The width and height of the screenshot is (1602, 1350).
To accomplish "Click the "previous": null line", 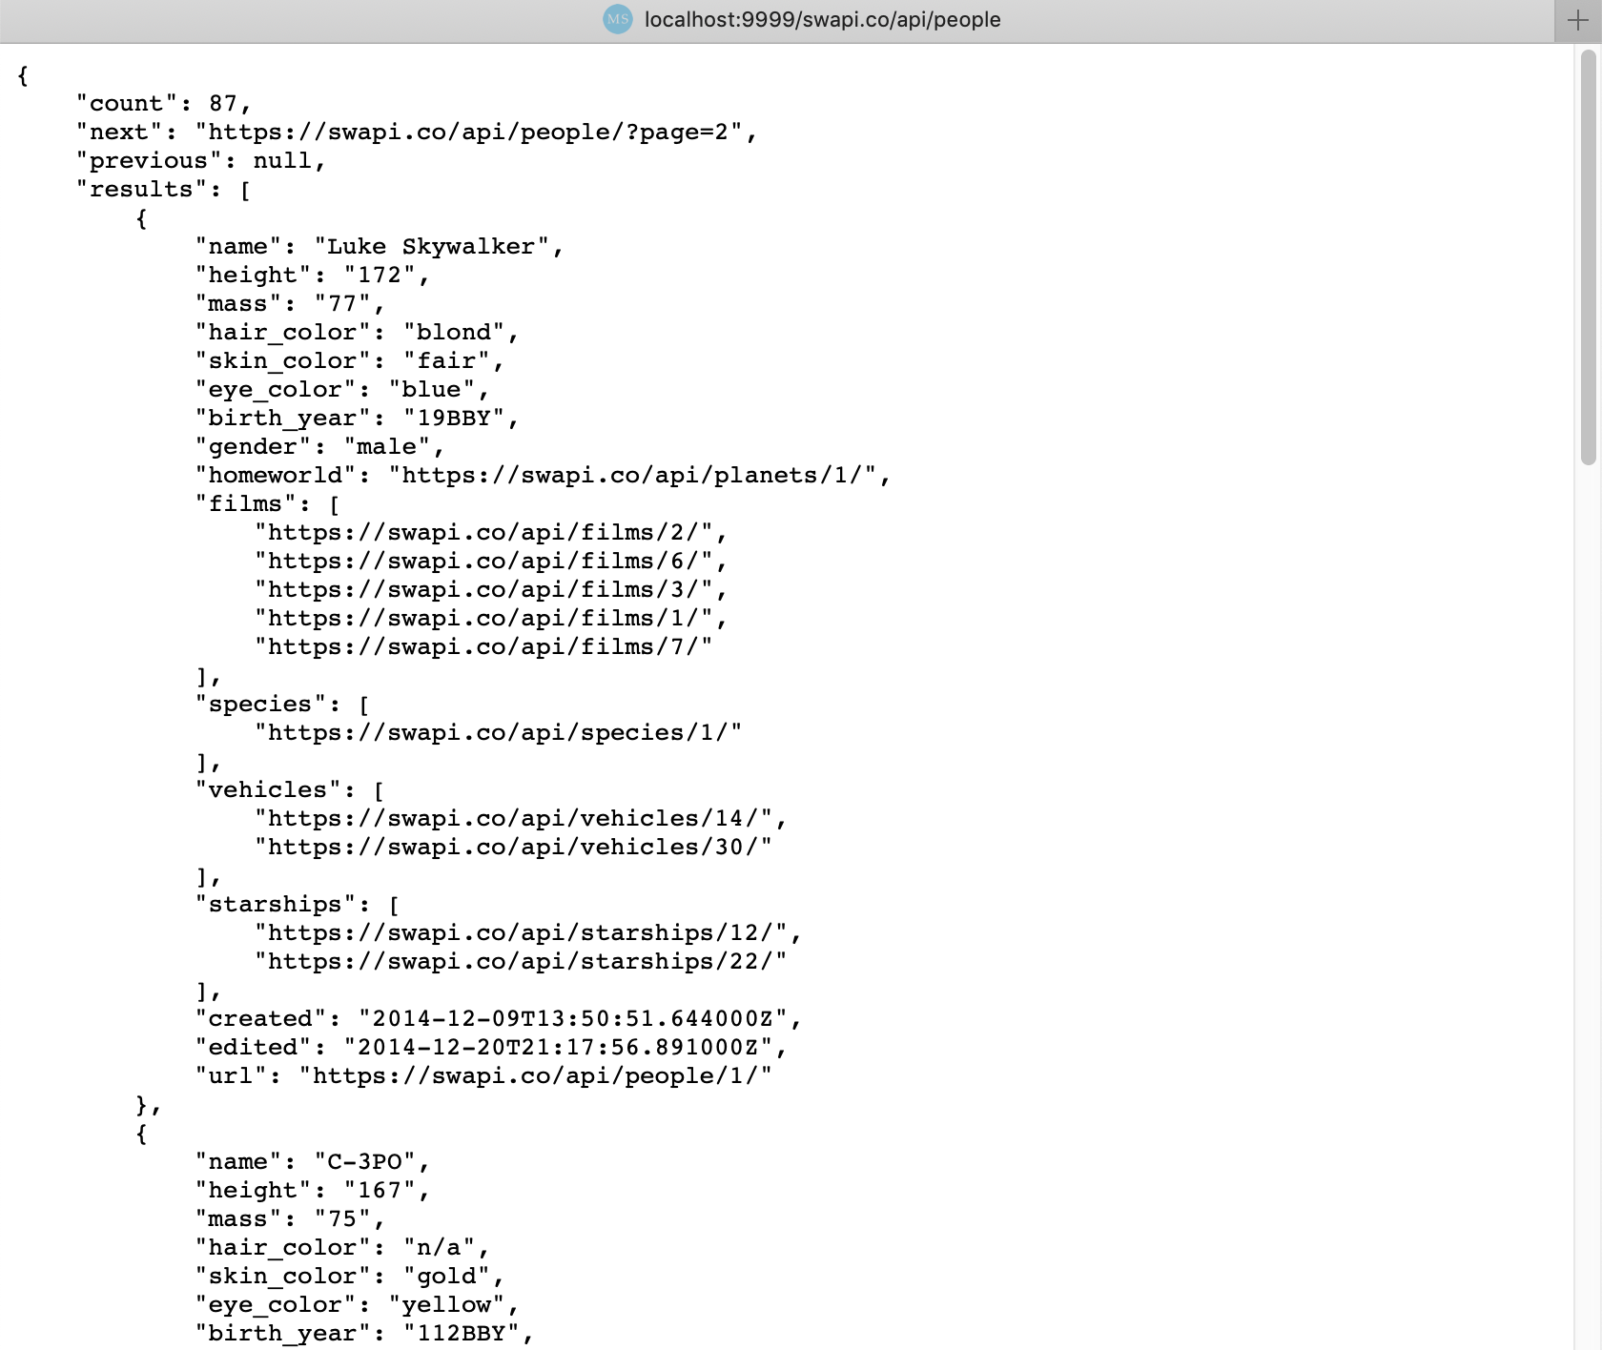I will click(x=200, y=160).
